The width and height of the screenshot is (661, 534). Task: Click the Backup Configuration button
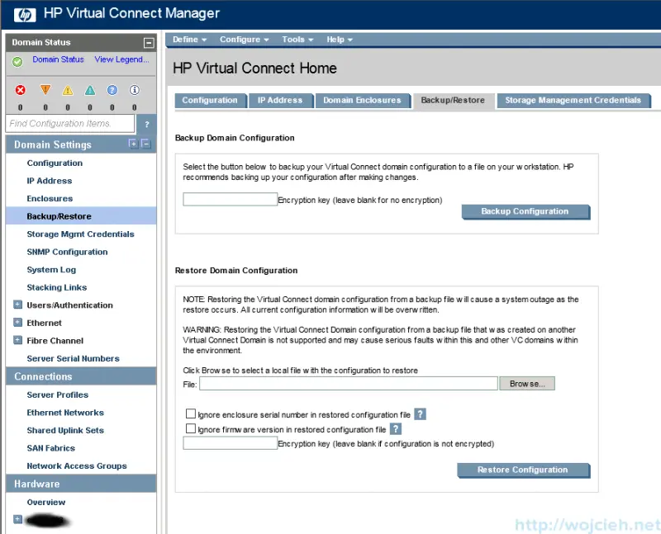(525, 211)
